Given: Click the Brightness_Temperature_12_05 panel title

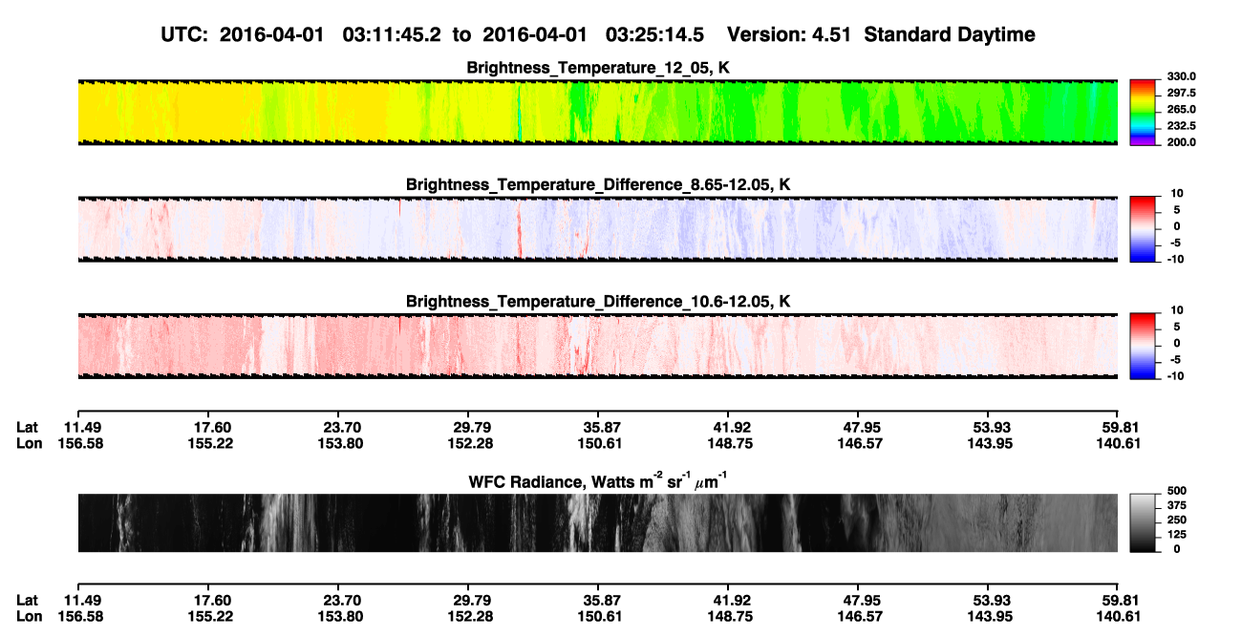Looking at the screenshot, I should [597, 67].
